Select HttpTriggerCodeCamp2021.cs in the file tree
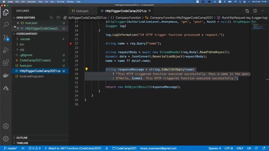This screenshot has height=151, width=269. [40, 71]
